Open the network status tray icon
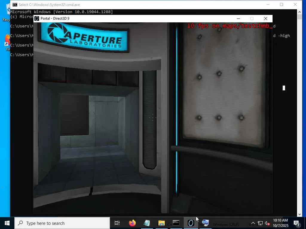This screenshot has width=306, height=229. [260, 223]
